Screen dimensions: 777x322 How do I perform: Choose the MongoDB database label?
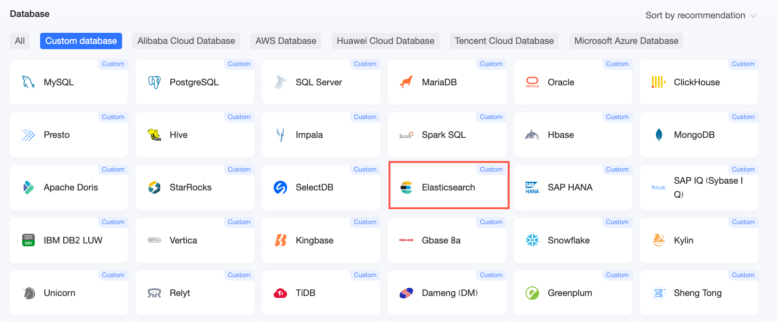pos(694,135)
